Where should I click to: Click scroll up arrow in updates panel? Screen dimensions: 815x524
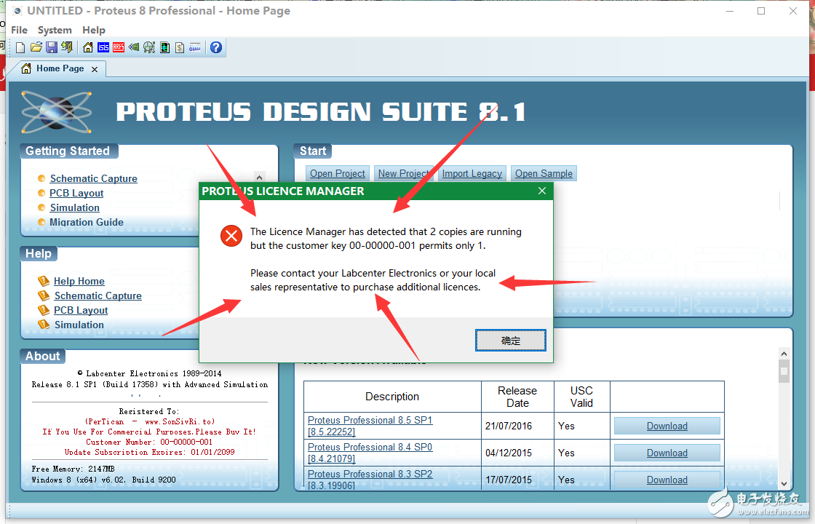[x=784, y=354]
